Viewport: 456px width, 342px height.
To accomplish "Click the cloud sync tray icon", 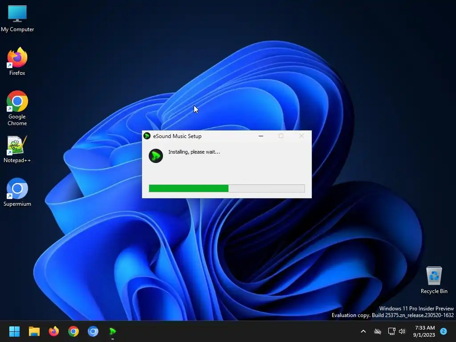I will point(378,331).
